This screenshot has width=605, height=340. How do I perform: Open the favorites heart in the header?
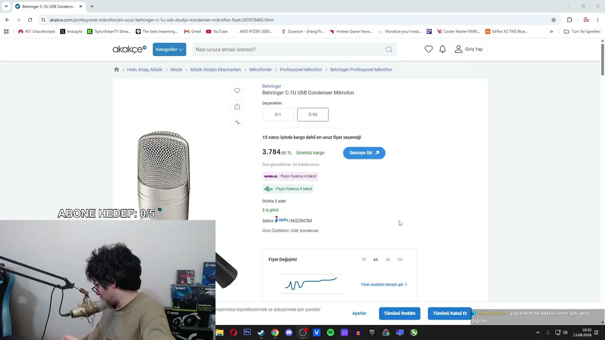pyautogui.click(x=429, y=49)
